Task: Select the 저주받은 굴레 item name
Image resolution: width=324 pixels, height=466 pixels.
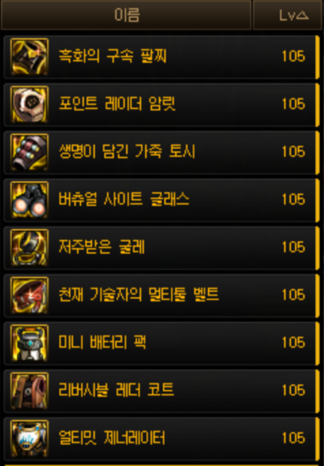Action: (x=102, y=247)
